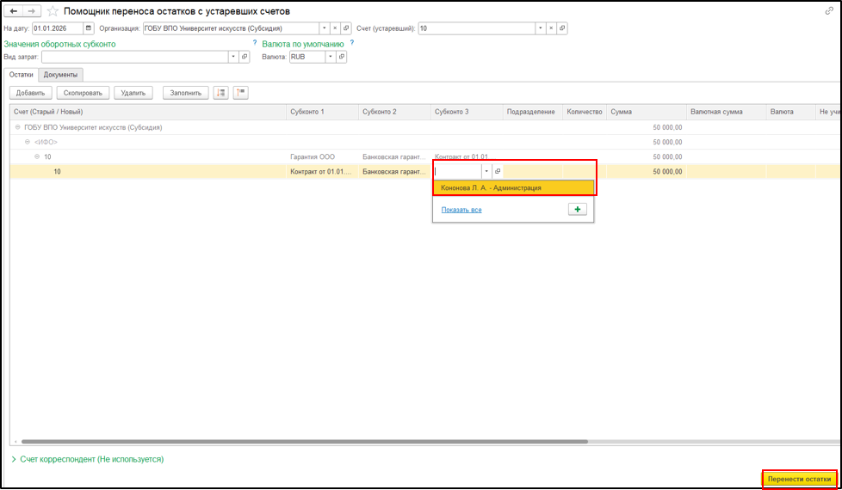The height and width of the screenshot is (490, 842).
Task: Click into the Субконто 3 edit cell
Action: (457, 172)
